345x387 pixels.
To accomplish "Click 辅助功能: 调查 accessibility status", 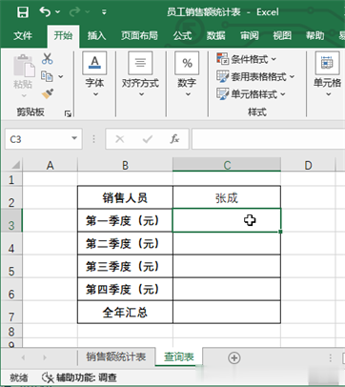I will tap(79, 377).
